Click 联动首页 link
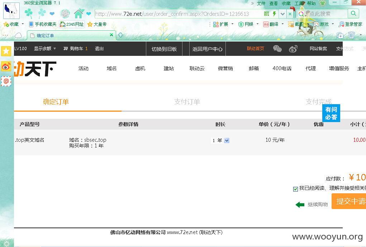 click(x=255, y=48)
